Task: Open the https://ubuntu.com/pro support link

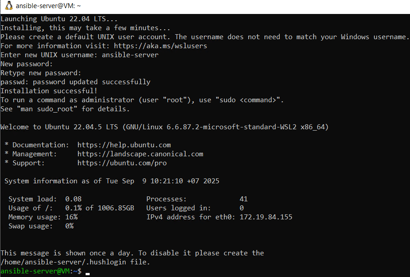Action: (x=122, y=163)
